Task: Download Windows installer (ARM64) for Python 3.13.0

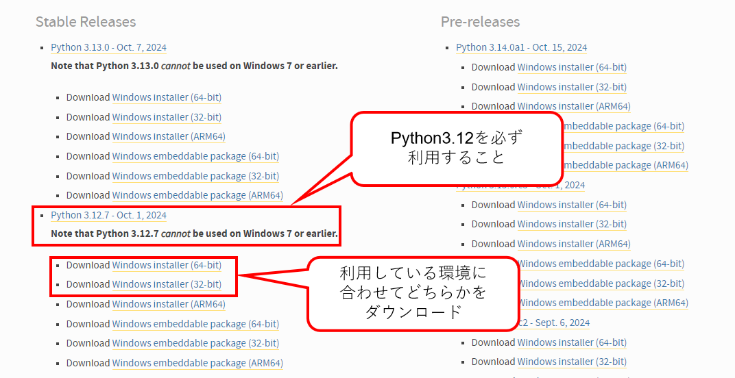Action: (169, 136)
